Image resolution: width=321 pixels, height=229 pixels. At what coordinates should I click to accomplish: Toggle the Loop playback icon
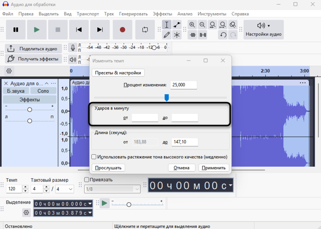[x=145, y=30]
